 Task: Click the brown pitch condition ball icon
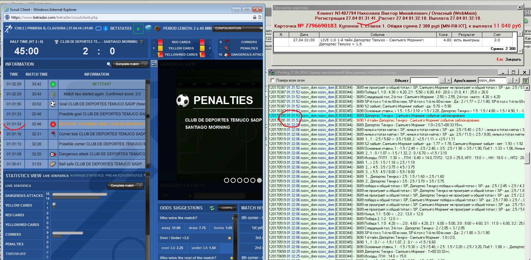pos(157,29)
